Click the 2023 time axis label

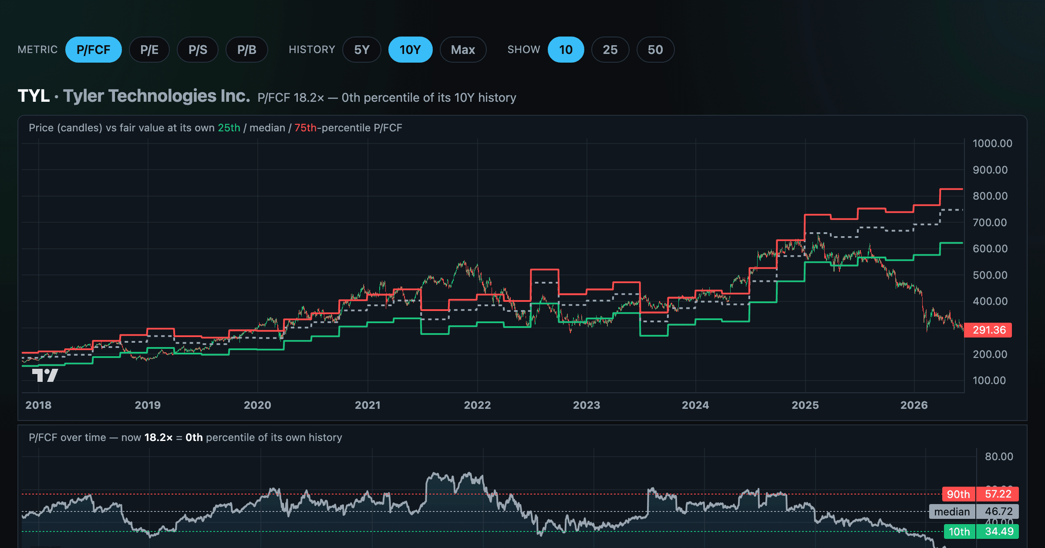click(x=587, y=405)
